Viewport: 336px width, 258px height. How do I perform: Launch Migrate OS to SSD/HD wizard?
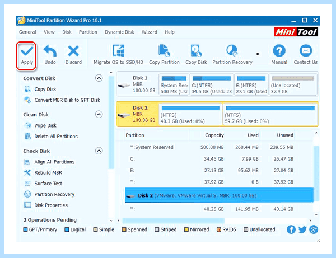118,55
